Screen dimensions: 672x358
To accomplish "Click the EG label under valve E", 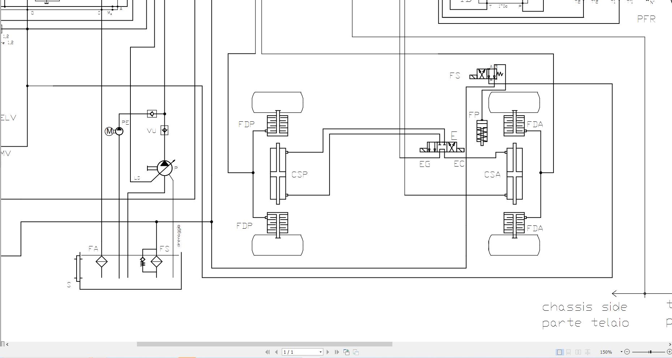I will point(425,164).
